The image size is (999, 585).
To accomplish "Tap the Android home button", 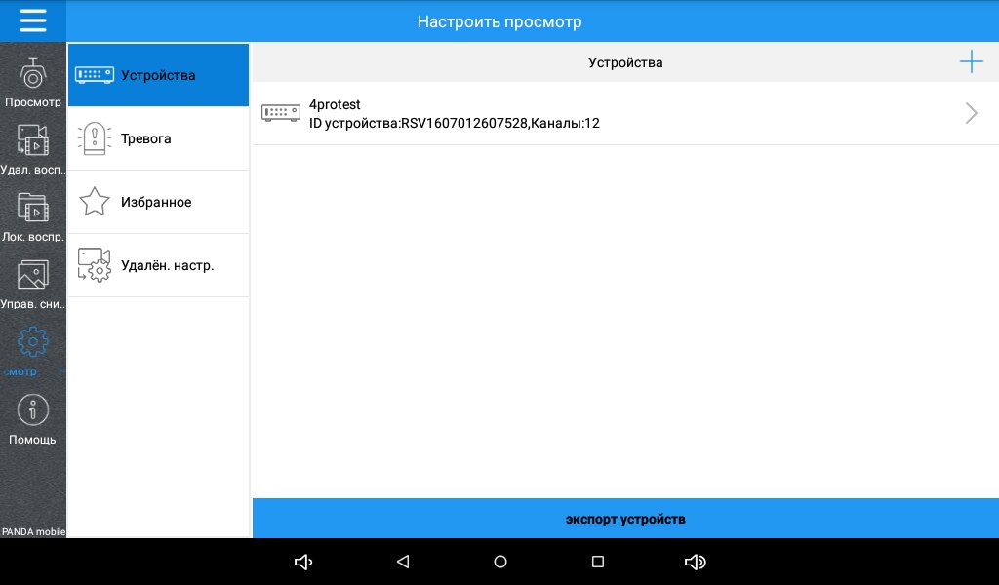I will pyautogui.click(x=500, y=562).
